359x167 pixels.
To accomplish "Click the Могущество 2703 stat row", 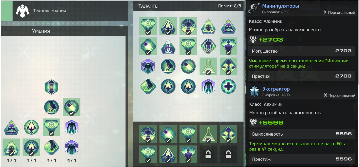I will coord(302,51).
